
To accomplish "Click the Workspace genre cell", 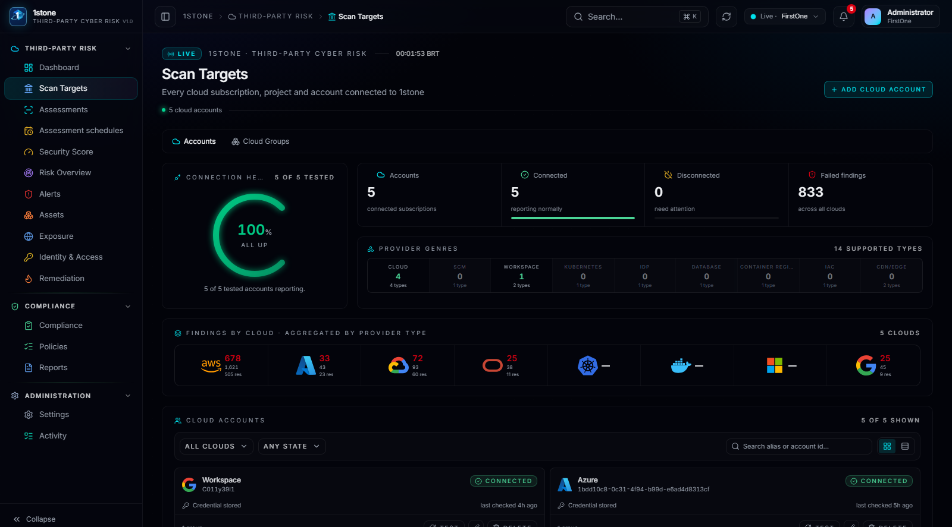I will tap(521, 276).
